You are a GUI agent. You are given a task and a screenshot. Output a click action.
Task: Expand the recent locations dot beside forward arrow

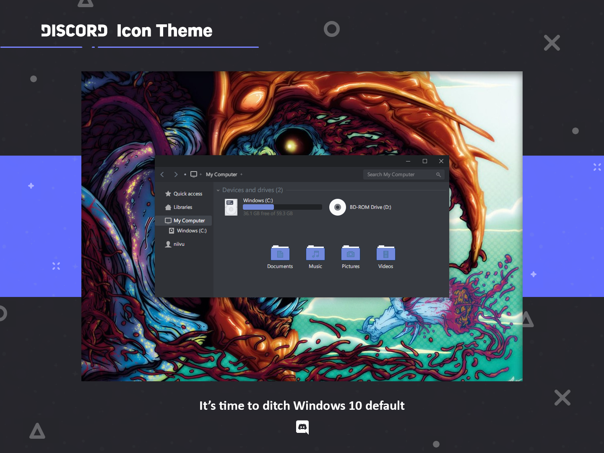pos(185,174)
